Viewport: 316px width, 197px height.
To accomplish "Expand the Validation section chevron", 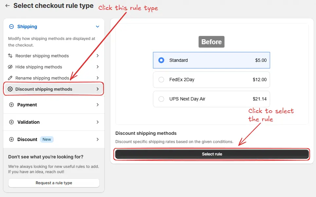I will 97,122.
